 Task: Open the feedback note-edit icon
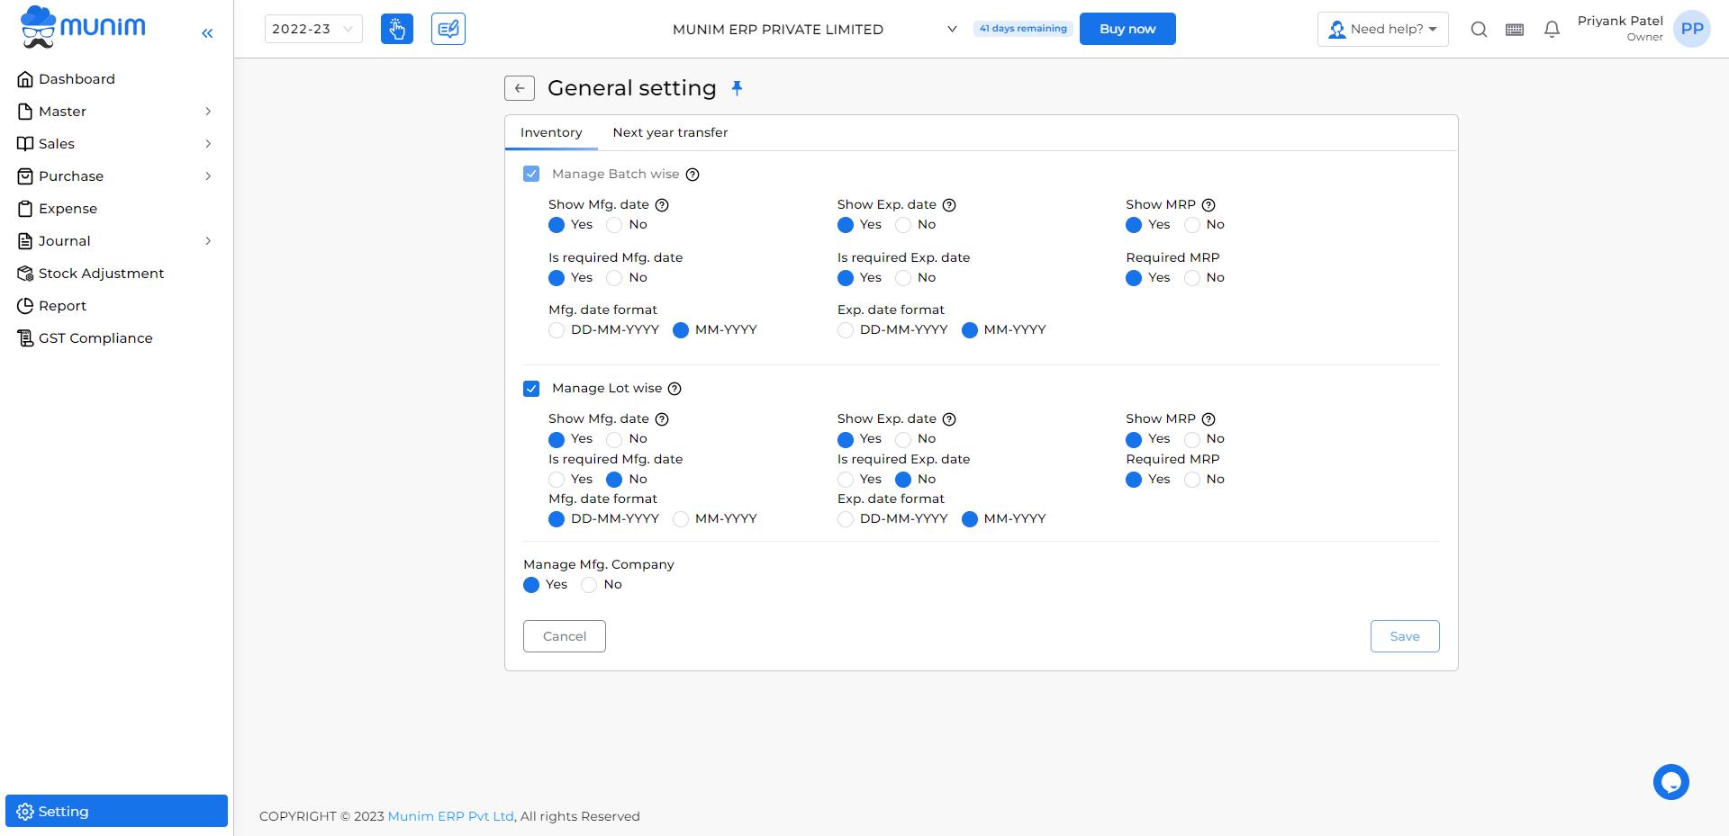click(x=448, y=29)
